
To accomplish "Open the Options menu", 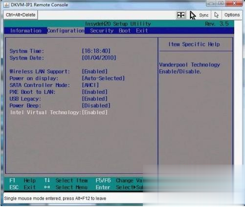I will click(232, 15).
